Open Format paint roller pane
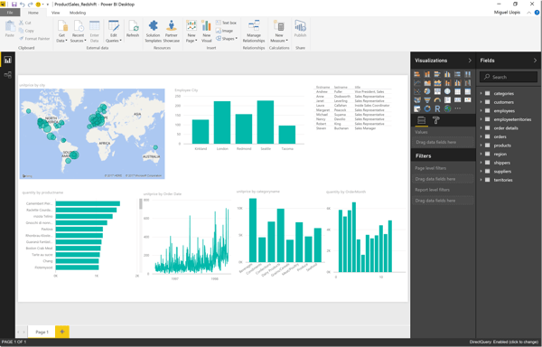The width and height of the screenshot is (542, 347). pos(436,120)
